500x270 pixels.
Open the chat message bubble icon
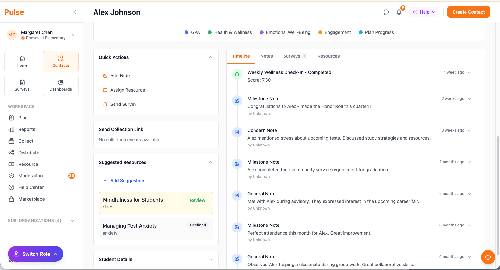pos(386,12)
